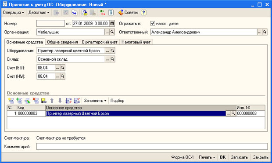Open Организация record with magnifier icon

coord(112,32)
